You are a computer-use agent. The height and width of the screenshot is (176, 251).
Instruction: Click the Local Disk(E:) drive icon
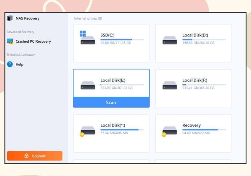pos(88,85)
